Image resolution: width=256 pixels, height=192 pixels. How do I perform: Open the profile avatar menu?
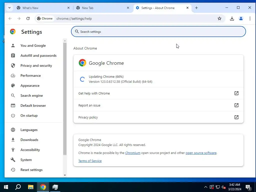(x=241, y=18)
